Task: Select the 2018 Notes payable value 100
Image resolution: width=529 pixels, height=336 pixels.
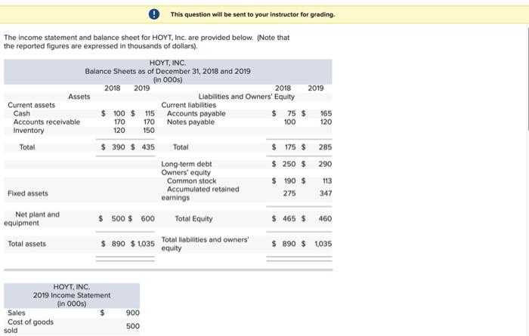Action: pyautogui.click(x=289, y=122)
